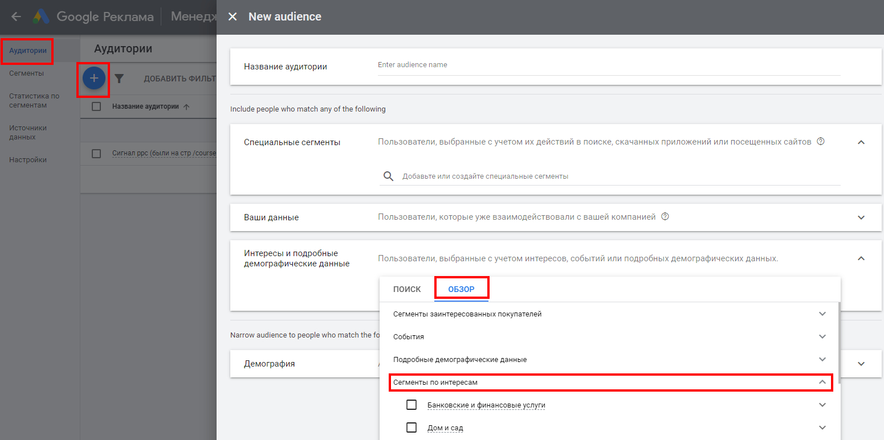Screen dimensions: 884x440
Task: Click the Название аудитории column header
Action: [145, 106]
